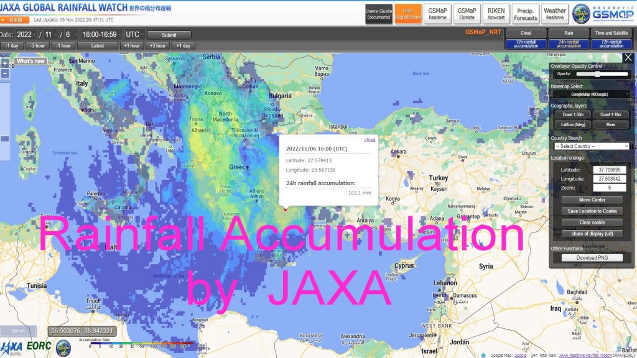
Task: Advance one day with +1 day
Action: pyautogui.click(x=184, y=46)
